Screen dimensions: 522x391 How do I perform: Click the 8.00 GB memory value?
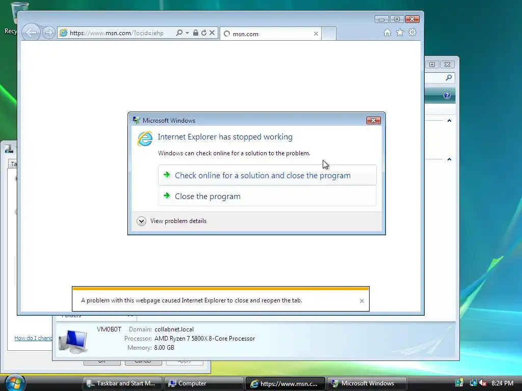coord(164,348)
